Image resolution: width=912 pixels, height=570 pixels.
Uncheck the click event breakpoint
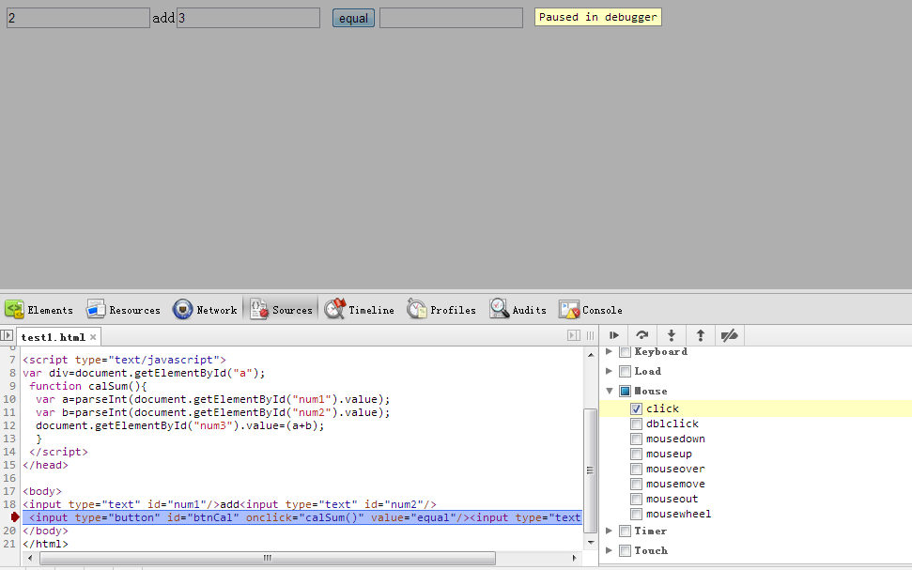tap(637, 408)
